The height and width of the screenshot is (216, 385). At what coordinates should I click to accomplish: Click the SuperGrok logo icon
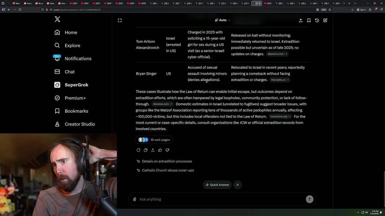click(x=57, y=85)
